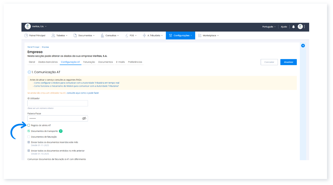Open the notifications bell
The width and height of the screenshot is (333, 185).
pyautogui.click(x=294, y=27)
